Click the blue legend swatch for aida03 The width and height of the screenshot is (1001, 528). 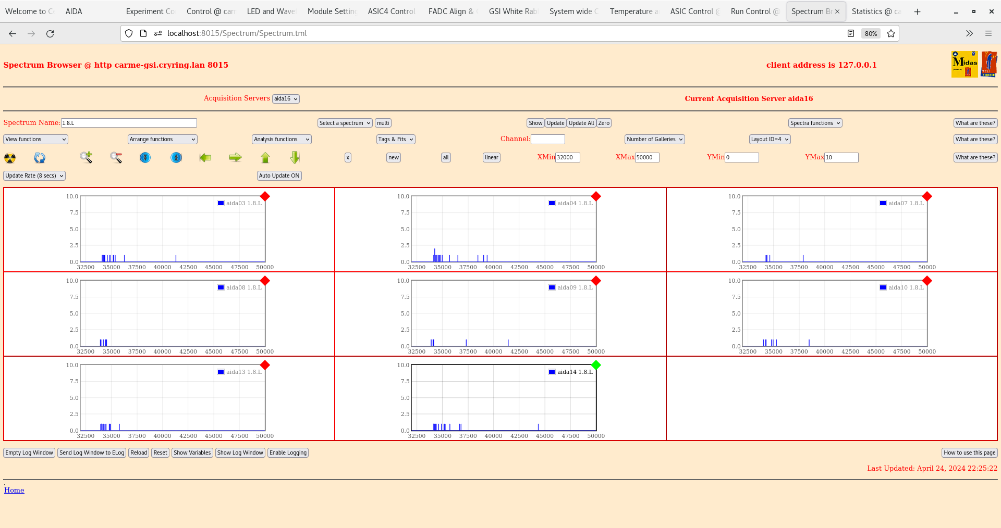tap(220, 203)
